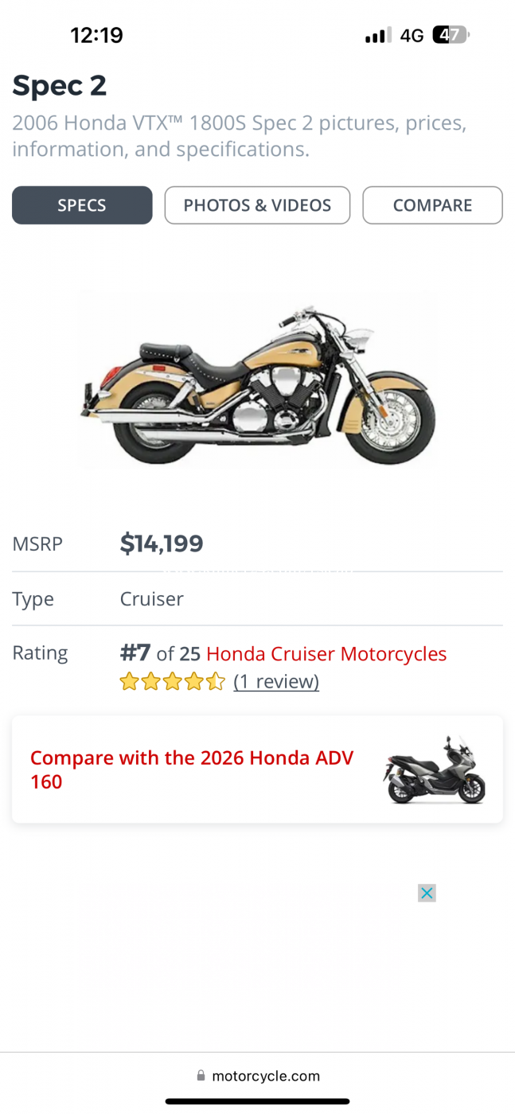515x1114 pixels.
Task: Open the (1 review) link
Action: 276,682
